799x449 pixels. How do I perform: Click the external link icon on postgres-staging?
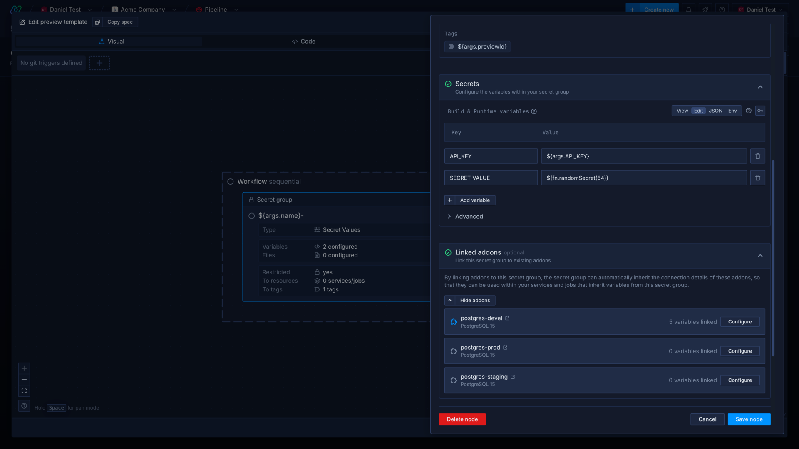(x=513, y=377)
